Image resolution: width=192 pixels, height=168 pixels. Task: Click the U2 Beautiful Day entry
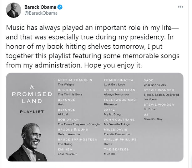(x=154, y=117)
